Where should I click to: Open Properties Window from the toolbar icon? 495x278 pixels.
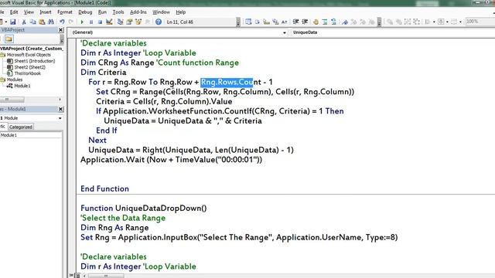(x=129, y=22)
